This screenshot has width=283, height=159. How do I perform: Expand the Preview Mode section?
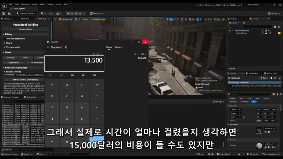pos(4,47)
